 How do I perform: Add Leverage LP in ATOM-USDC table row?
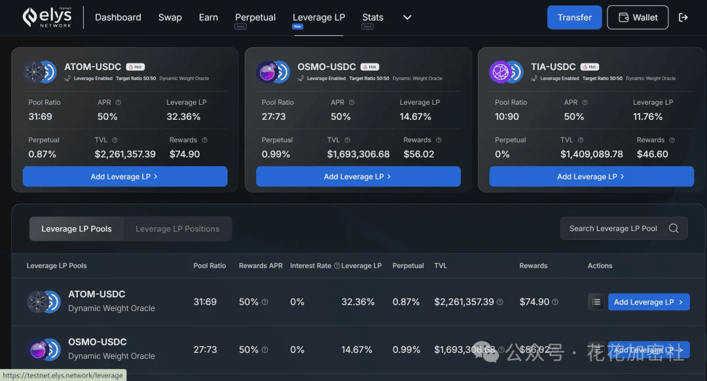pyautogui.click(x=649, y=302)
